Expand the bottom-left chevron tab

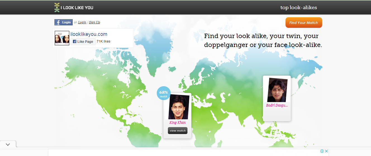pos(8,144)
